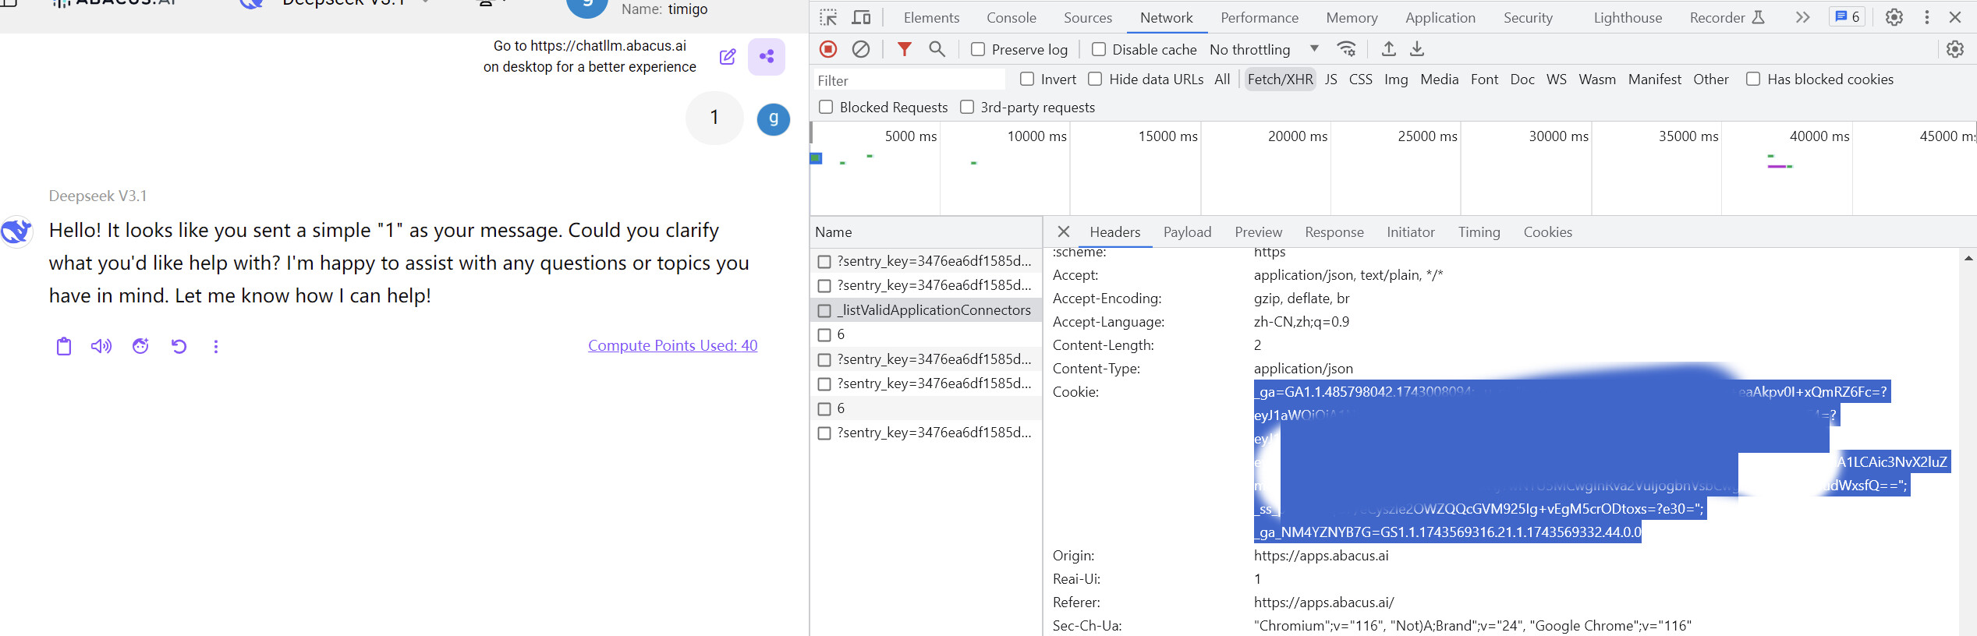Screen dimensions: 1977x636
Task: Regenerate the response with the retry icon
Action: pos(179,346)
